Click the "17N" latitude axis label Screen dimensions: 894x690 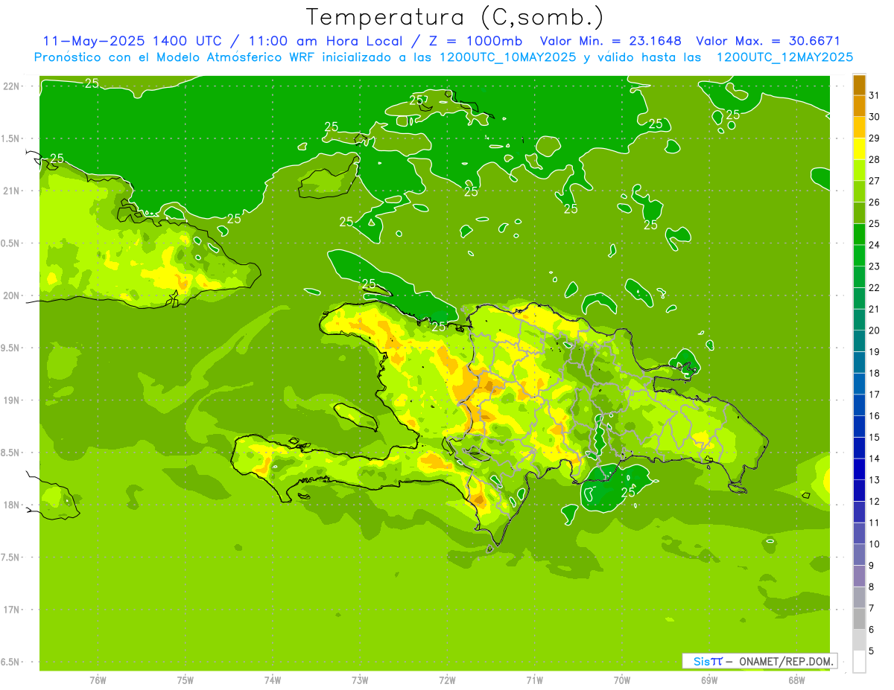coord(13,610)
